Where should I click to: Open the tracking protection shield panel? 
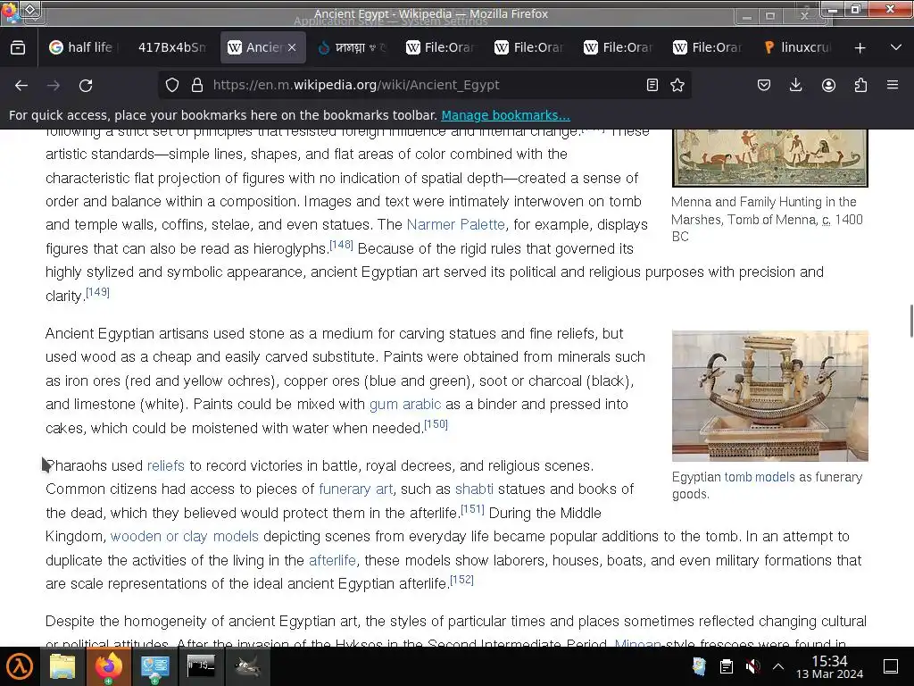click(172, 85)
